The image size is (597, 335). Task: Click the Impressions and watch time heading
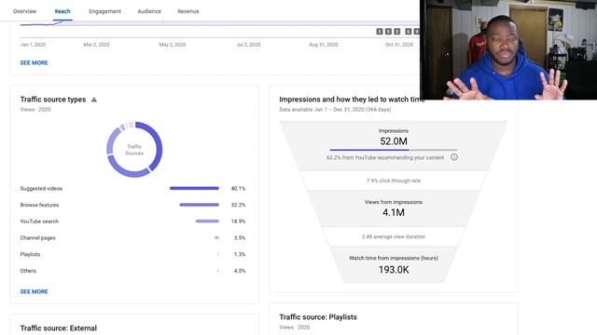(352, 100)
